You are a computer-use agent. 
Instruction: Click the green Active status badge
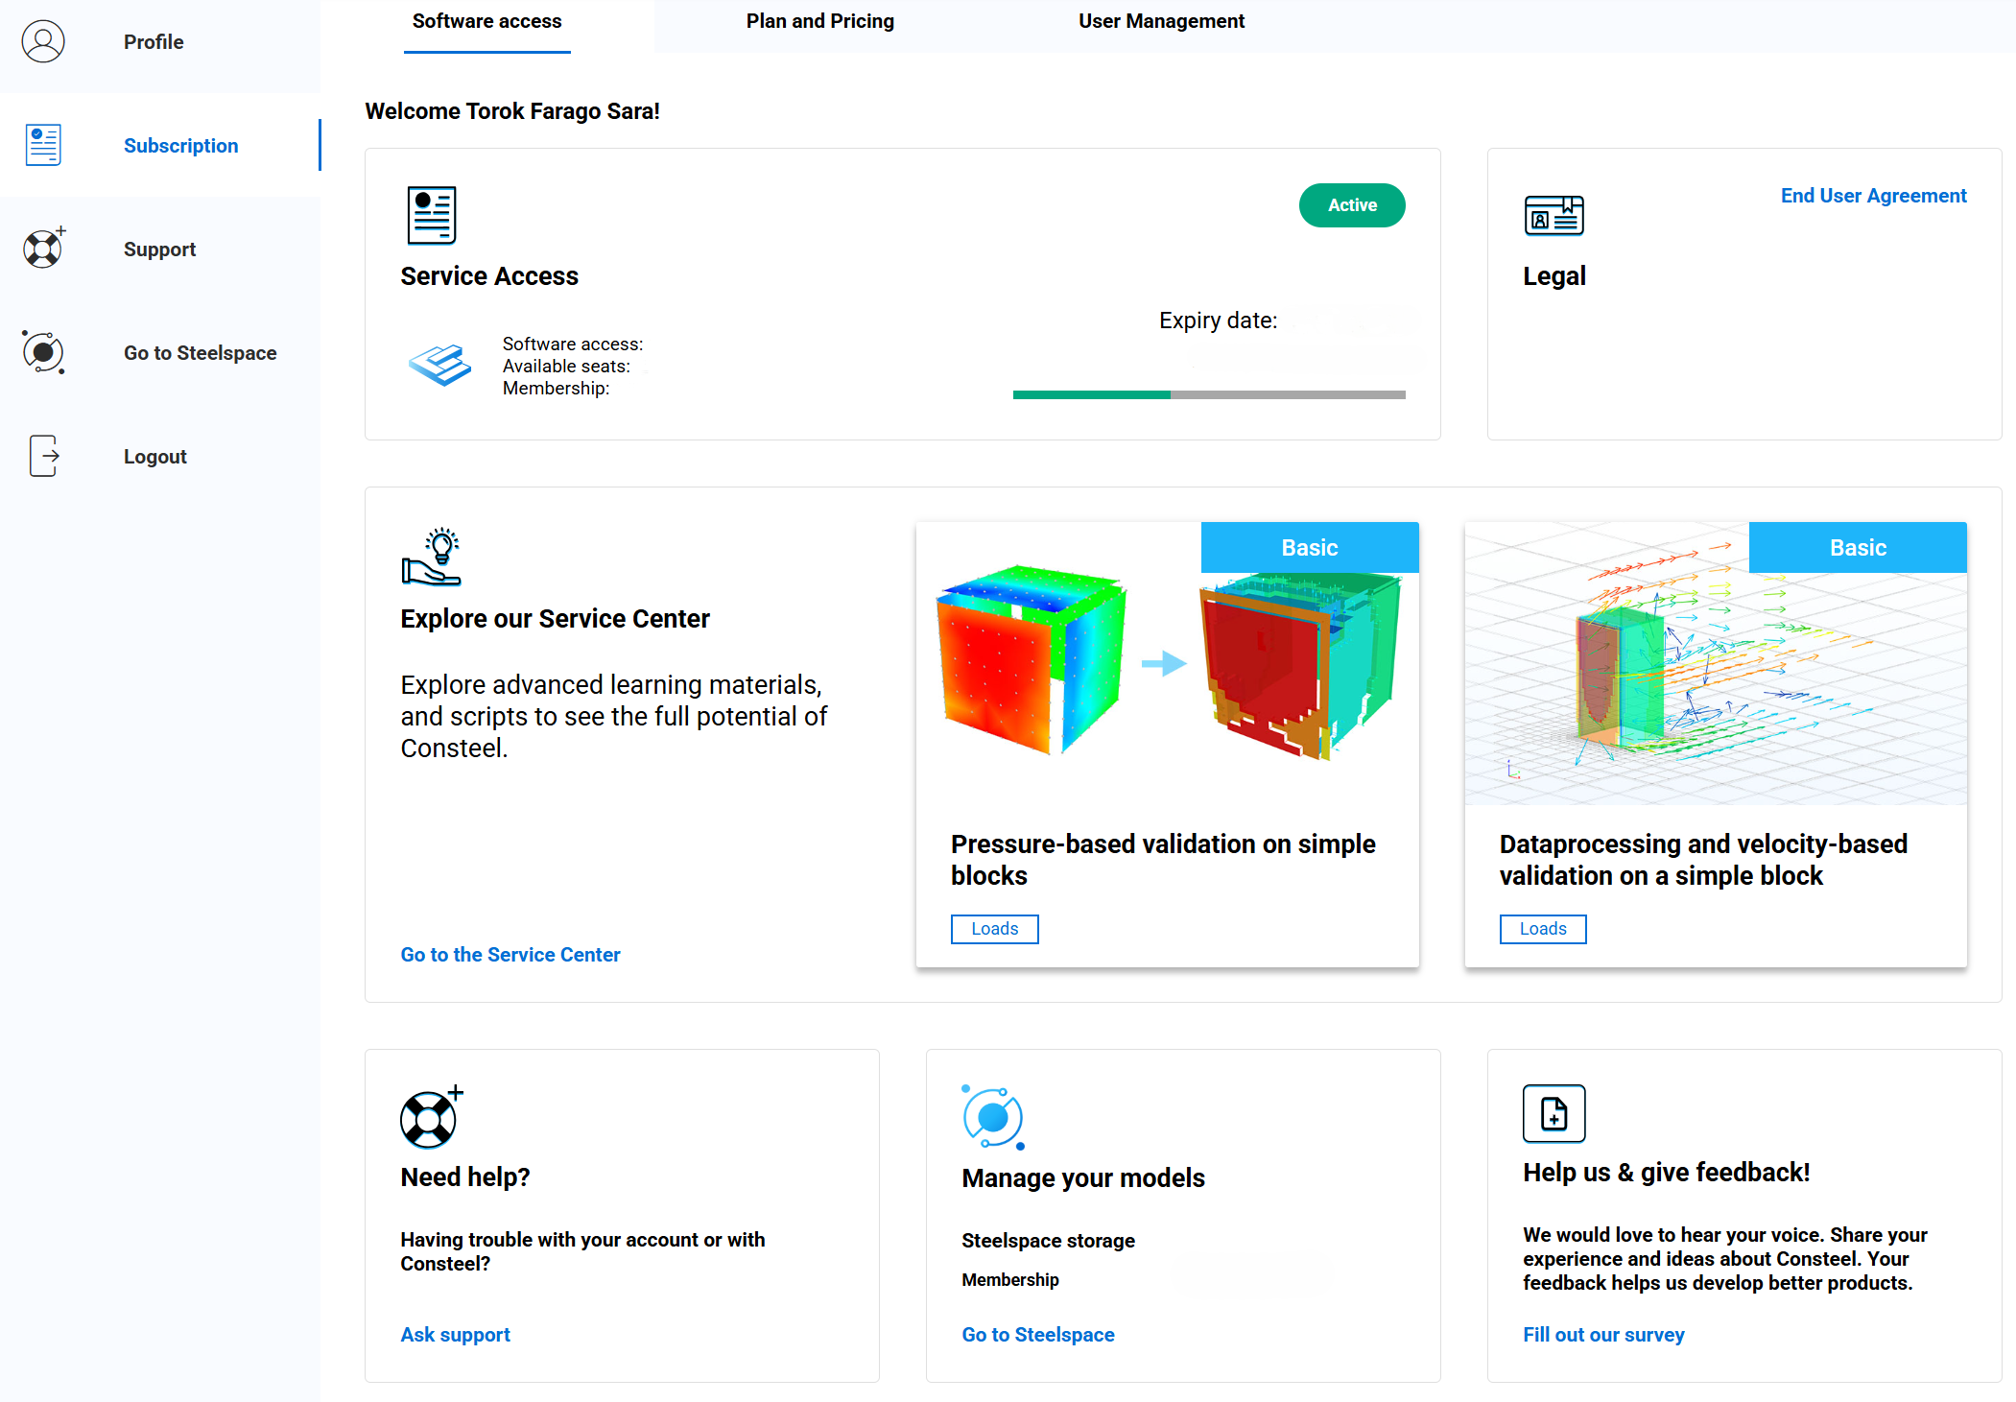coord(1352,205)
